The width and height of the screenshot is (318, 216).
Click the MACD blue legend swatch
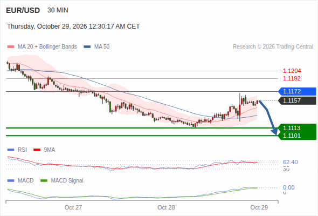click(11, 181)
